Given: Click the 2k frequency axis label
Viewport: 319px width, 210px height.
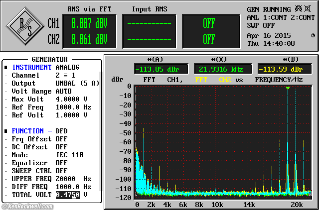Looking at the screenshot, I should pos(152,205).
